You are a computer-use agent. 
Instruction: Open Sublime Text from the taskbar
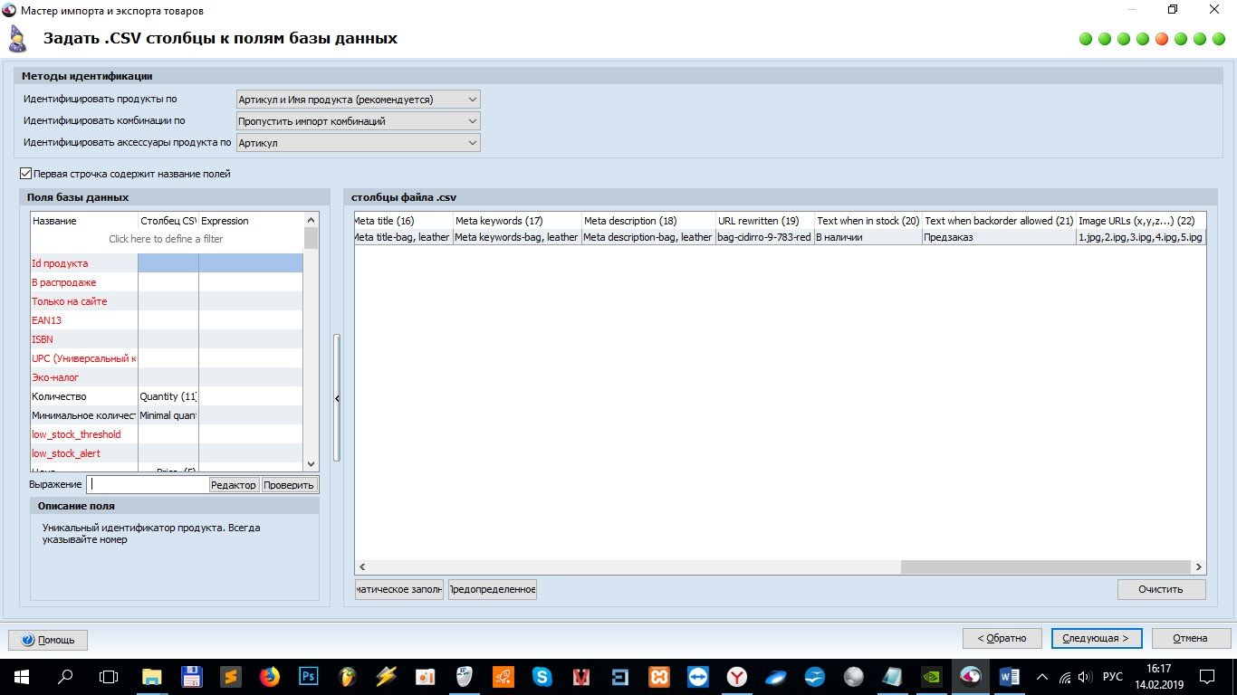[230, 676]
